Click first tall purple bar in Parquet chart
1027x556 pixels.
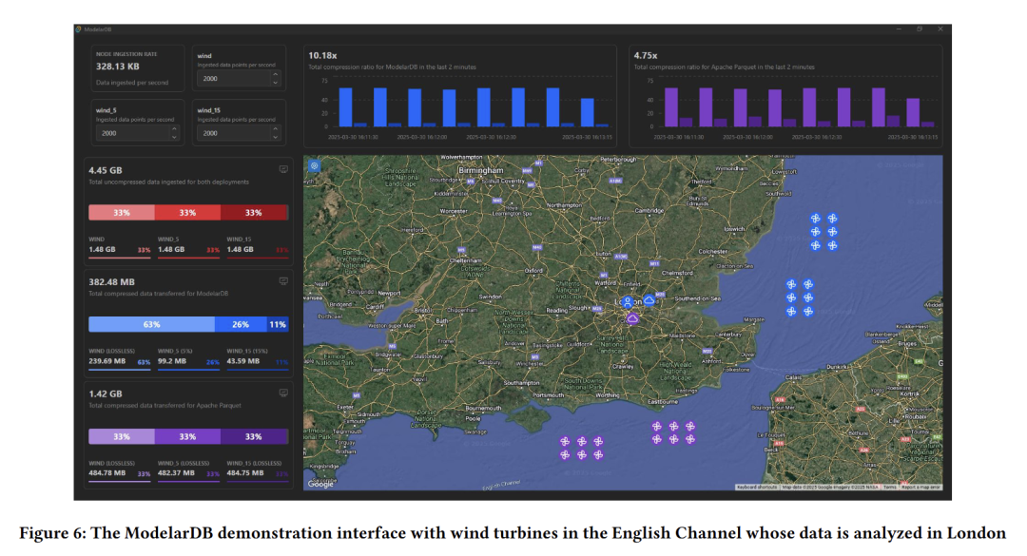671,107
